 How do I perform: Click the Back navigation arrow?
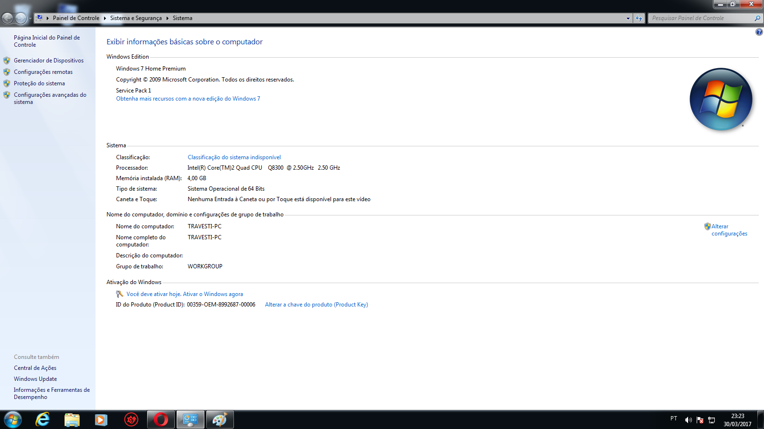pos(8,18)
